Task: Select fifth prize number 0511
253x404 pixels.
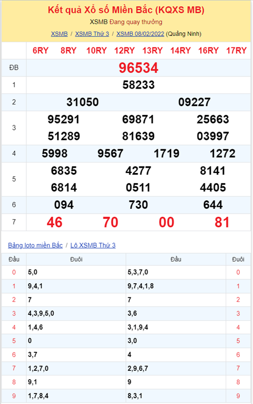Action: (138, 188)
